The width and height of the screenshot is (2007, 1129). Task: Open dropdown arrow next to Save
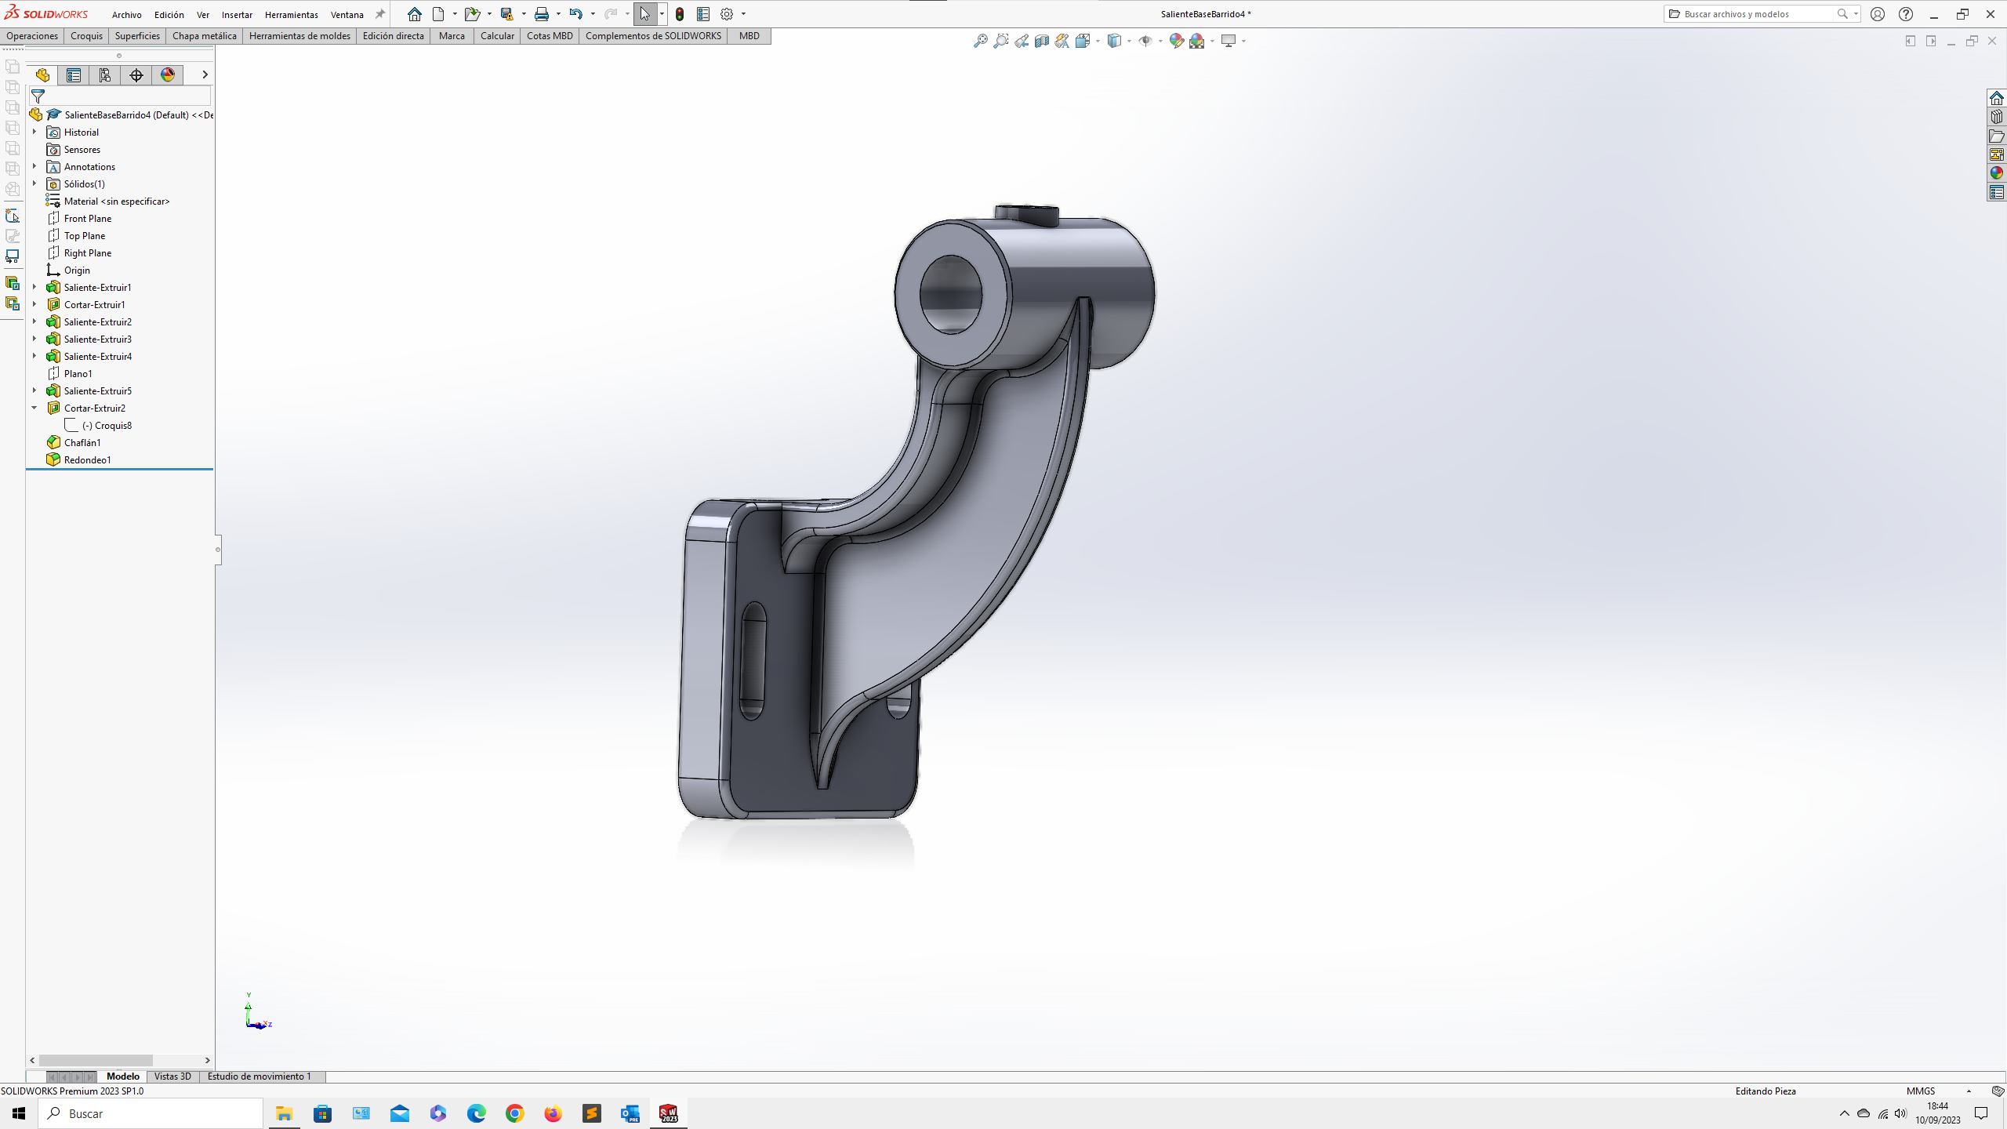(x=524, y=14)
